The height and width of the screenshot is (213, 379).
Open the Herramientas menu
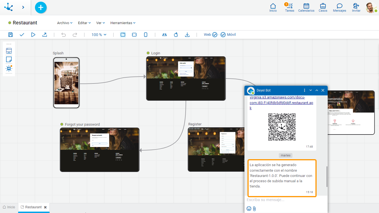click(123, 23)
